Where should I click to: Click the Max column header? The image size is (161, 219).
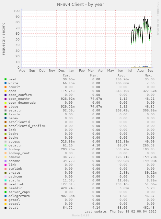tap(148, 75)
